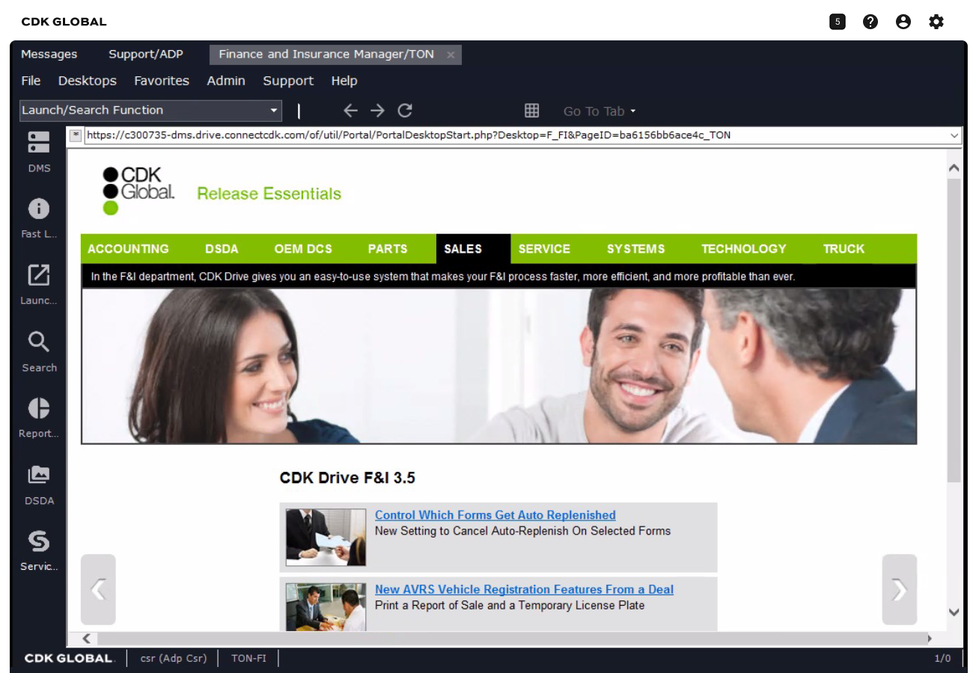979x673 pixels.
Task: Click the New Setting to Cancel Auto-Replenish text
Action: [522, 531]
